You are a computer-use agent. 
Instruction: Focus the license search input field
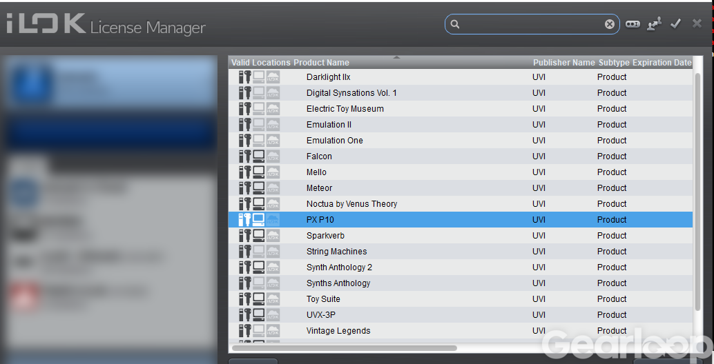tap(532, 24)
